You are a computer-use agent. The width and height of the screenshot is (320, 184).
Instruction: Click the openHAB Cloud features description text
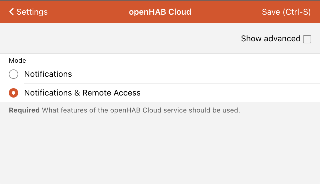[141, 110]
